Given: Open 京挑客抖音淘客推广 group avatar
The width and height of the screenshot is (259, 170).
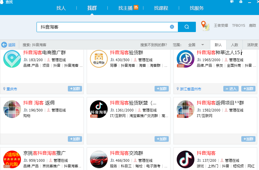Looking at the screenshot, I should click(12, 159).
